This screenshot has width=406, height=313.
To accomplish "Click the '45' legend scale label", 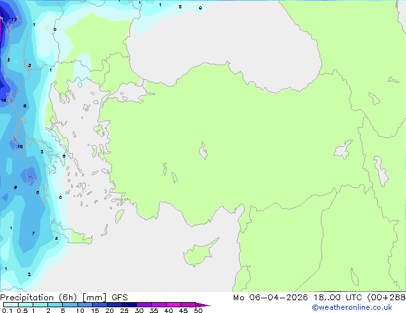I will pos(183,310).
